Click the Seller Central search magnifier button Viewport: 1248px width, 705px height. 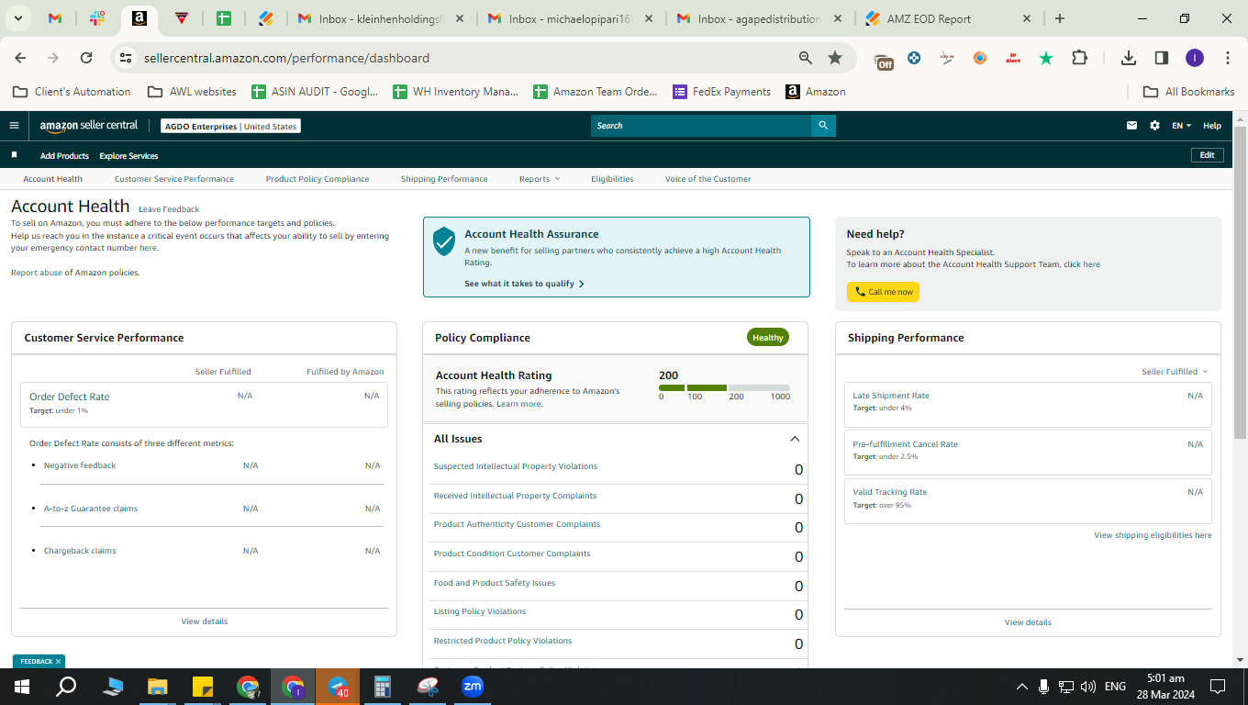click(823, 126)
